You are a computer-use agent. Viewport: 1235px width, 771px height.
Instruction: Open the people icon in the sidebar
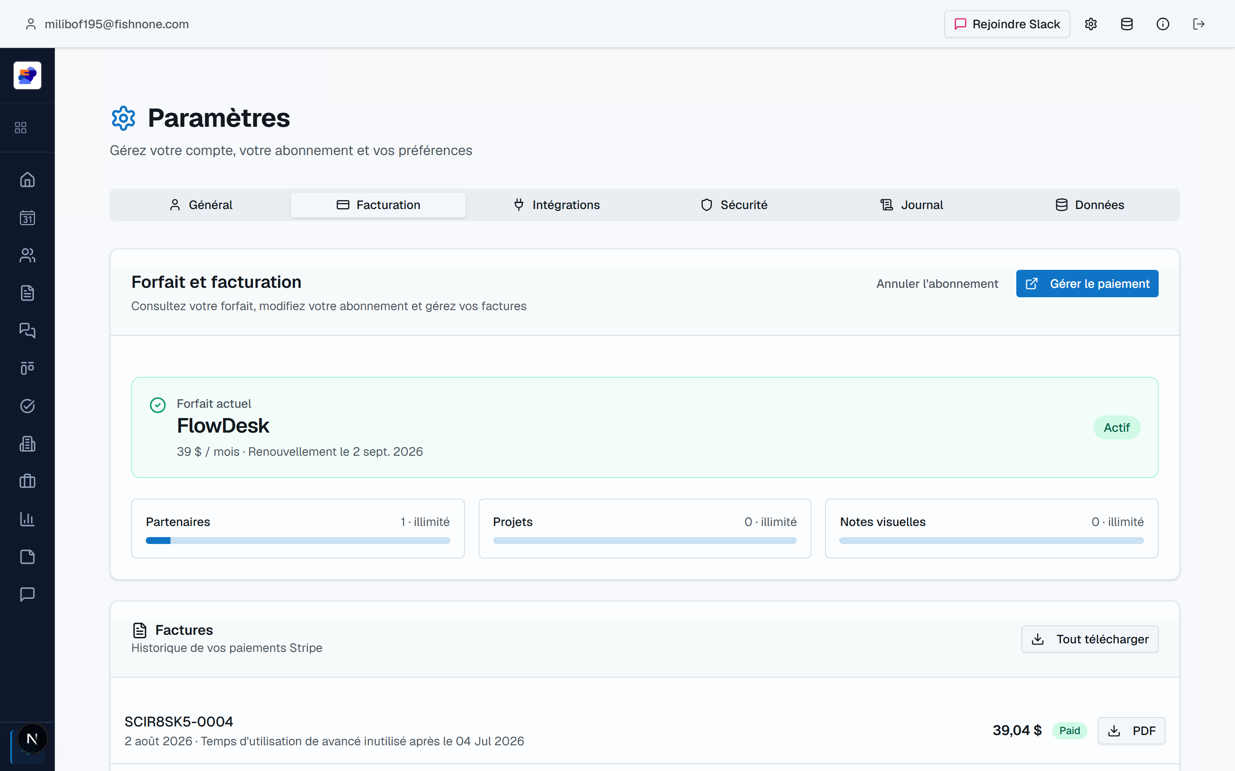click(27, 255)
